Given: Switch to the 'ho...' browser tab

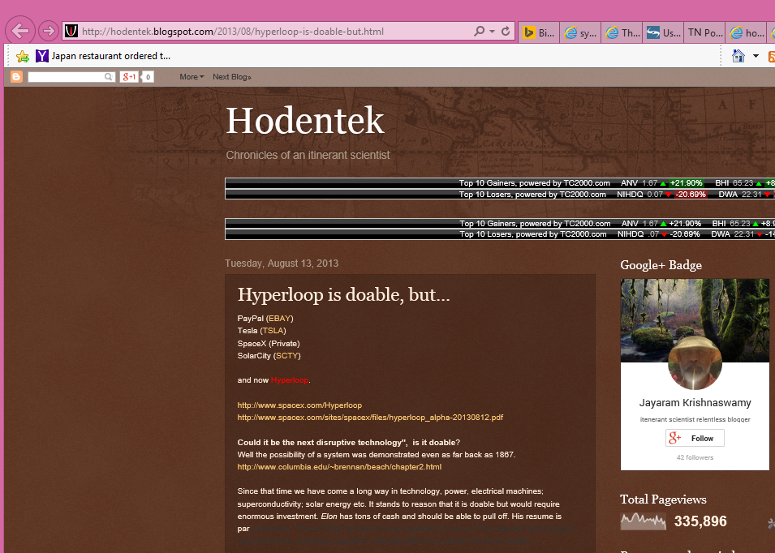Looking at the screenshot, I should (x=747, y=32).
